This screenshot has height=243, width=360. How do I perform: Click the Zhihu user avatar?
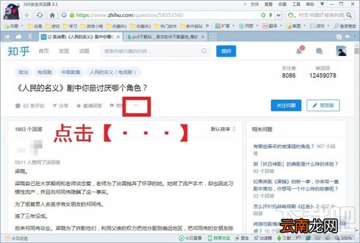pos(341,51)
